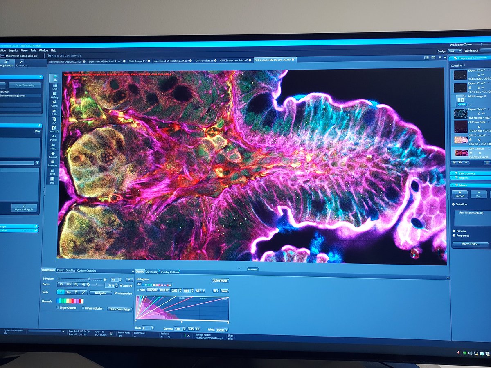Toggle the Interpolation checkbox
Image resolution: width=491 pixels, height=368 pixels.
(124, 293)
